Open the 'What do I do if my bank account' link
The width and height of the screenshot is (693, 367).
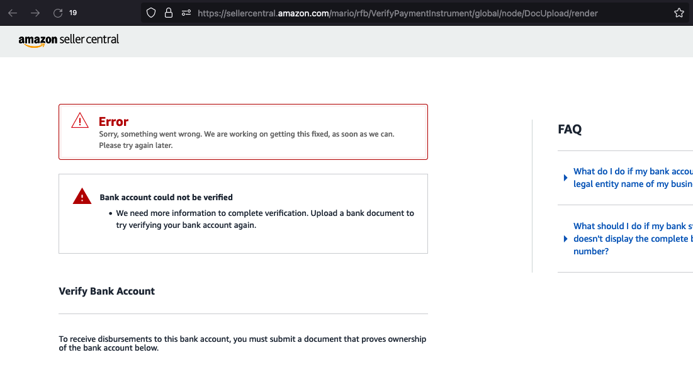pos(633,178)
